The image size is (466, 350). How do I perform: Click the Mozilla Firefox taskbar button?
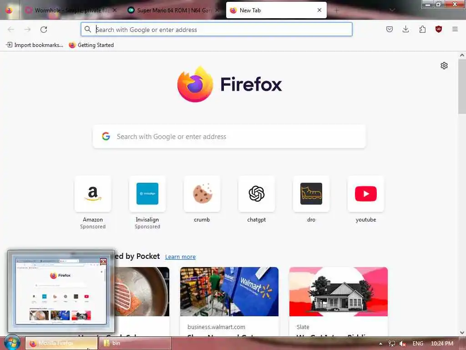pos(61,343)
